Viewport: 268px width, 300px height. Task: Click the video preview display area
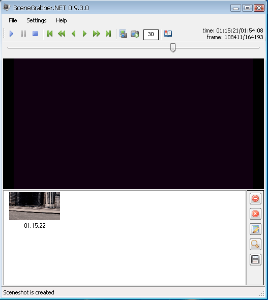(134, 124)
